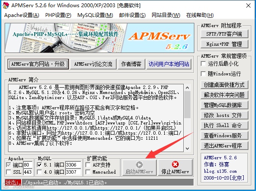Click the SSL port 443 field
The image size is (256, 191).
click(x=28, y=172)
